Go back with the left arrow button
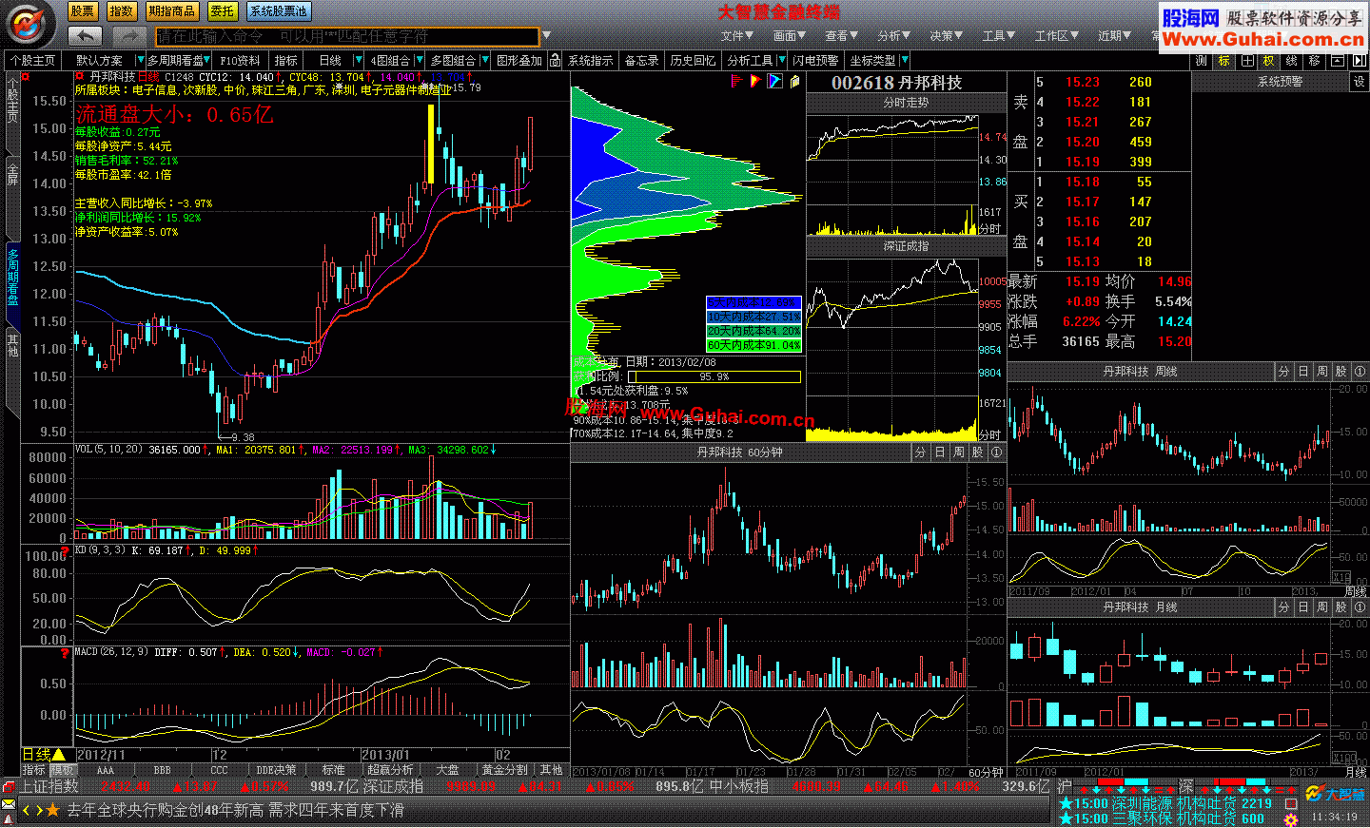Screen dimensions: 1370x828 point(86,36)
